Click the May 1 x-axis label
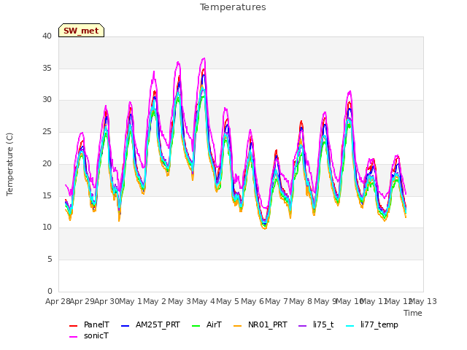The image size is (467, 350). (x=131, y=301)
